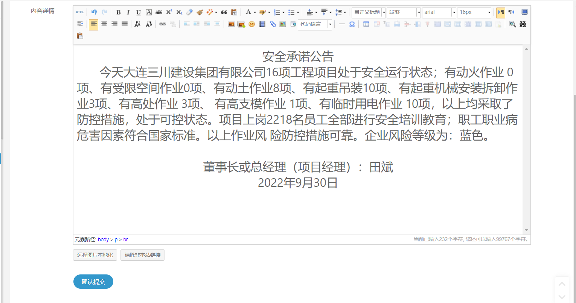Place cursor in the 安全承诺公告 title
The width and height of the screenshot is (576, 303).
[x=298, y=57]
